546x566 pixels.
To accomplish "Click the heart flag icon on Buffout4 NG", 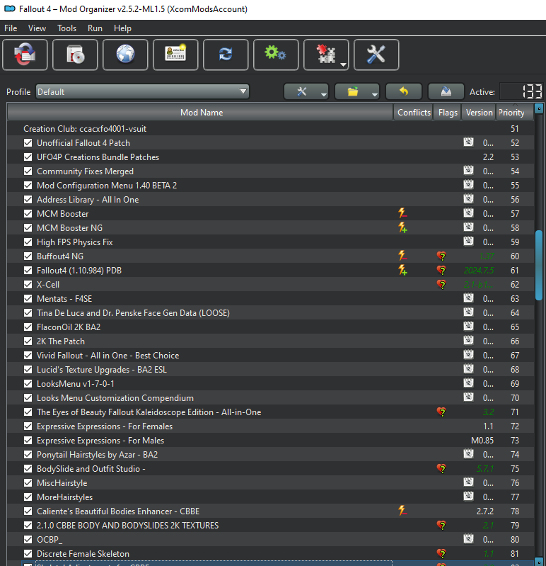I will (x=441, y=256).
